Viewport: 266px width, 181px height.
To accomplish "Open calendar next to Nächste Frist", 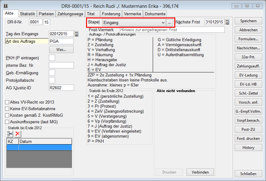I will (x=227, y=22).
